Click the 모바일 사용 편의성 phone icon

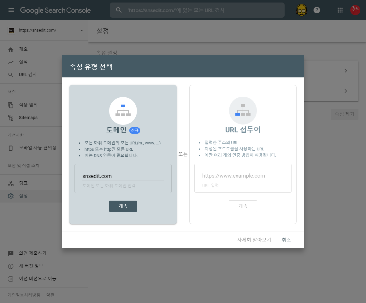[11, 148]
